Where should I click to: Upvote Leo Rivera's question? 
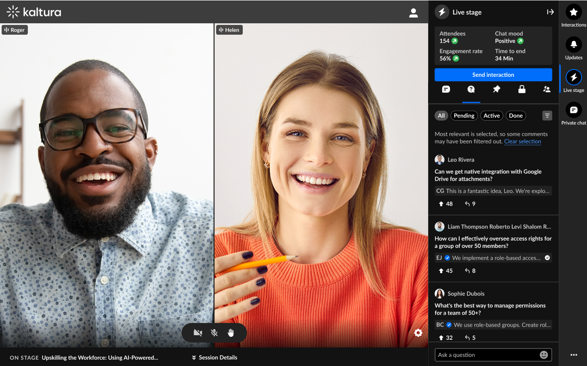click(x=446, y=204)
